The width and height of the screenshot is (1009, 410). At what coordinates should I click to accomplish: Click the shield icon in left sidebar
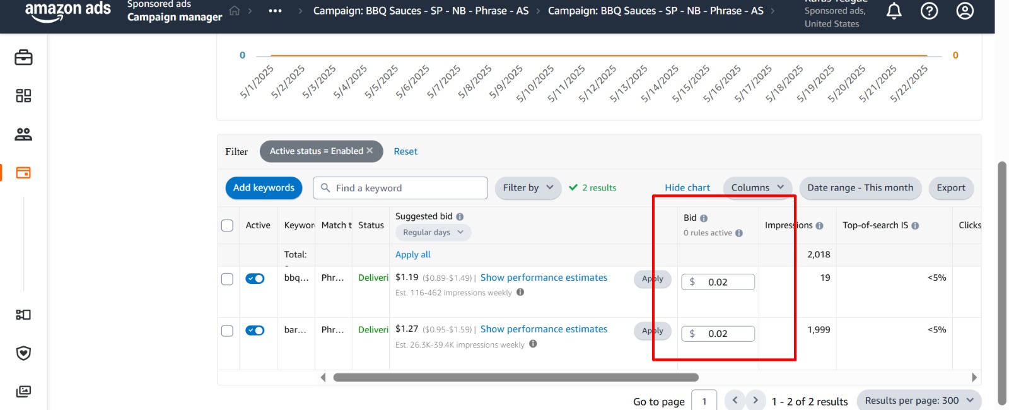coord(23,353)
